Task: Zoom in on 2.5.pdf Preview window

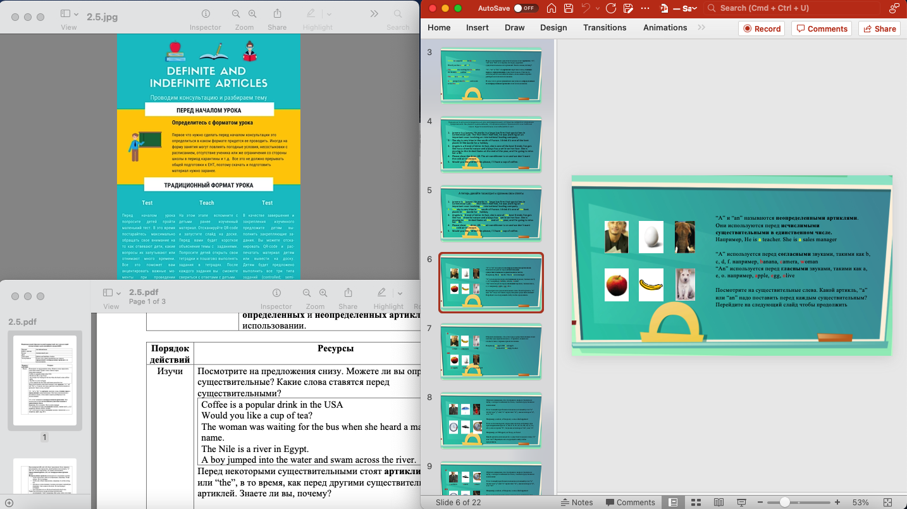Action: click(x=323, y=293)
